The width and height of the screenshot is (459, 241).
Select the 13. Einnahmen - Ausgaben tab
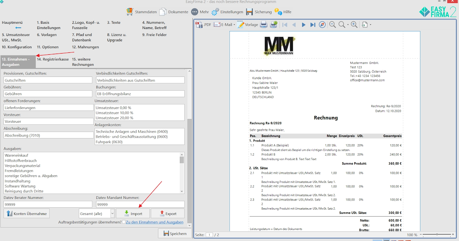point(18,62)
